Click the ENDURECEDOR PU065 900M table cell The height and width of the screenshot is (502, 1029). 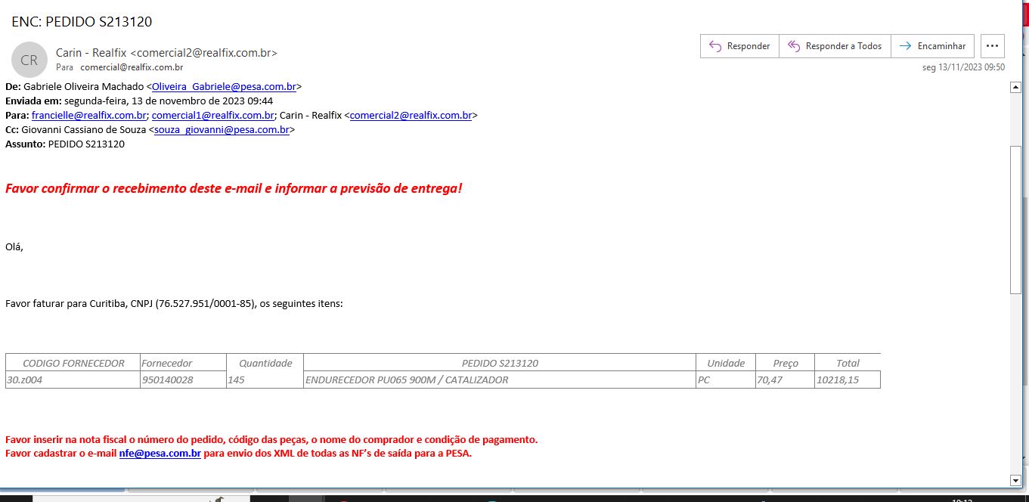[x=407, y=380]
